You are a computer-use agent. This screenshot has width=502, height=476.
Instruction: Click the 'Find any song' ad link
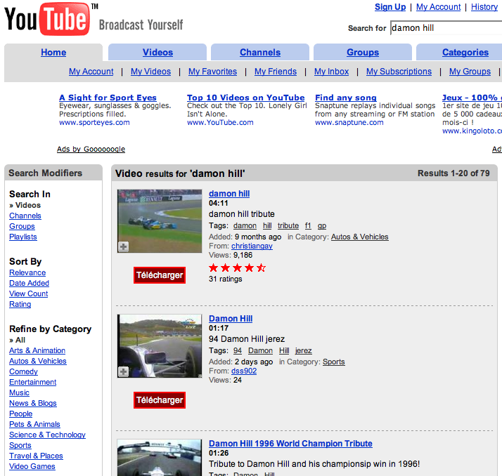coord(346,98)
